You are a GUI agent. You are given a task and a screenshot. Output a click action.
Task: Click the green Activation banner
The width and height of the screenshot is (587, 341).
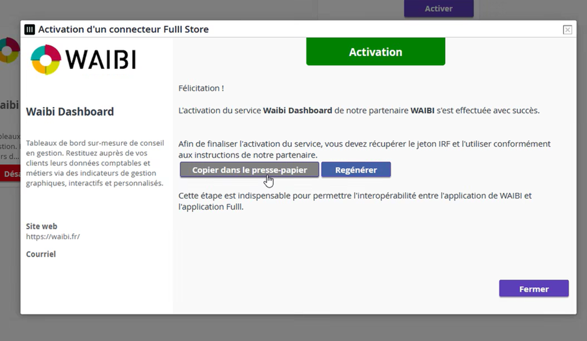[x=375, y=52]
